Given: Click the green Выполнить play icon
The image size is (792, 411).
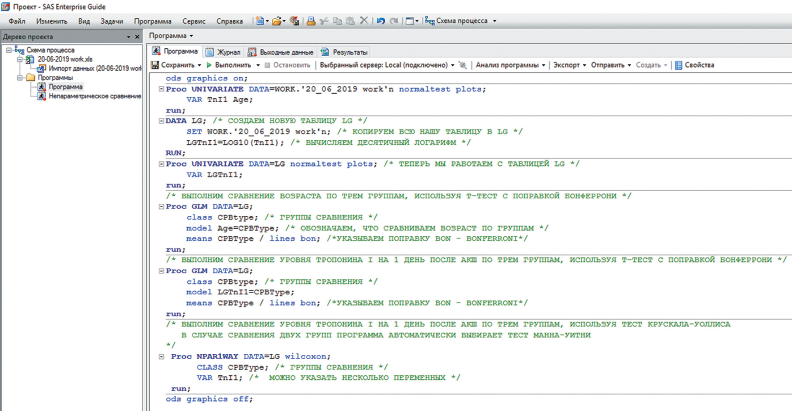Looking at the screenshot, I should click(x=209, y=65).
